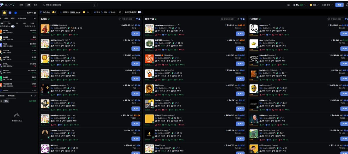Select the blue Base chain icon
Image resolution: width=348 pixels, height=154 pixels.
pos(16,12)
